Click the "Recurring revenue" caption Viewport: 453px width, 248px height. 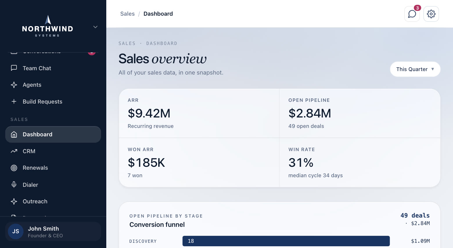coord(150,126)
